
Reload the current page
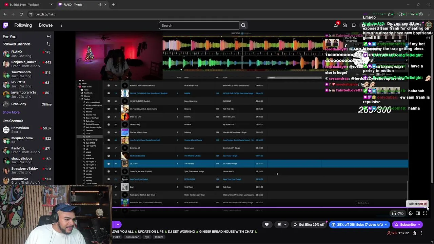point(21,14)
